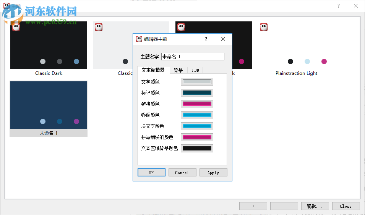This screenshot has width=365, height=215.
Task: Click the 编辑... button
Action: (315, 206)
